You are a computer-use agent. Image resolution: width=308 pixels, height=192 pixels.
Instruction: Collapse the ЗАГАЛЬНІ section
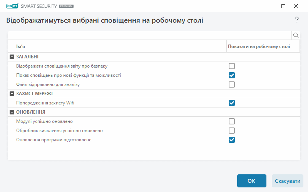click(x=12, y=57)
